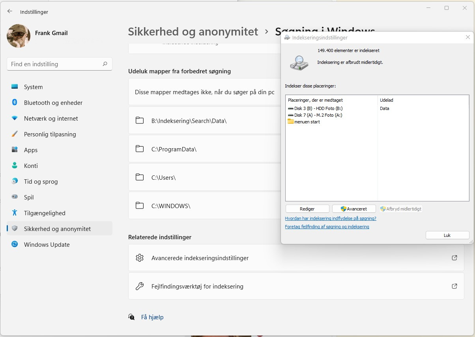Click external-link icon on Avancerede indekseringsindstillinger row
Screen dimensions: 475x337
(x=454, y=258)
